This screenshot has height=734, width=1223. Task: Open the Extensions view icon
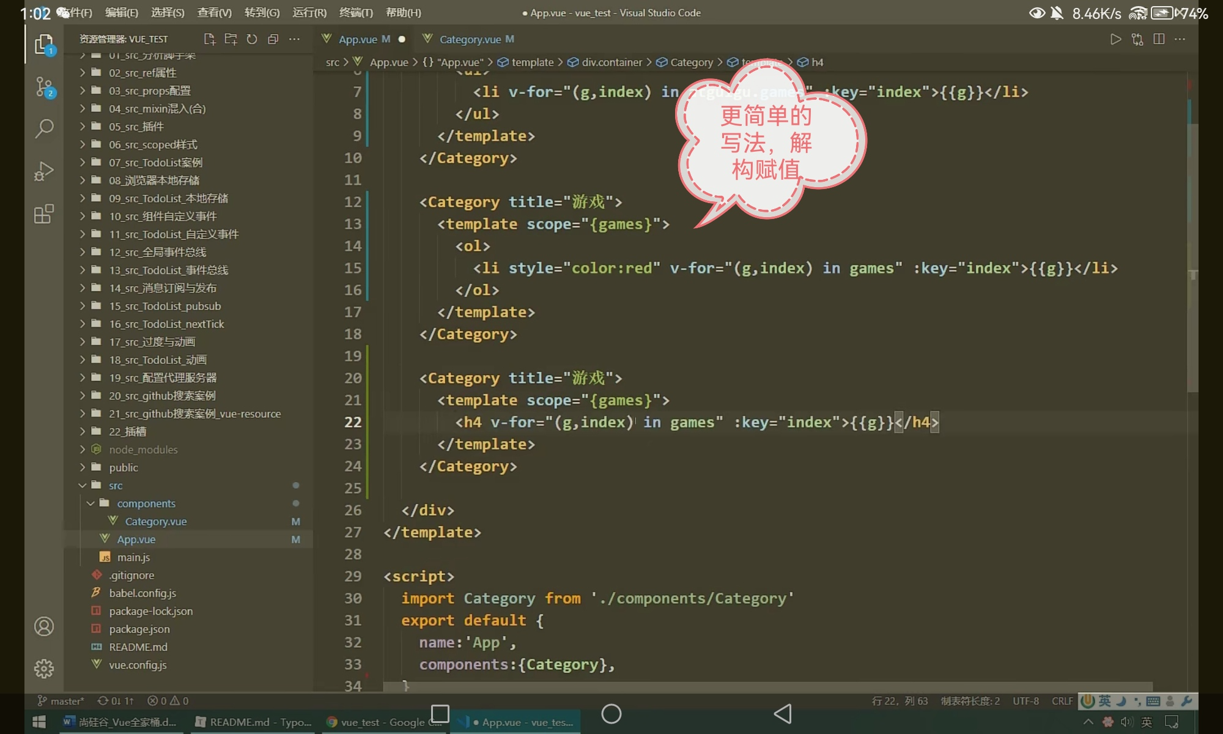(44, 214)
